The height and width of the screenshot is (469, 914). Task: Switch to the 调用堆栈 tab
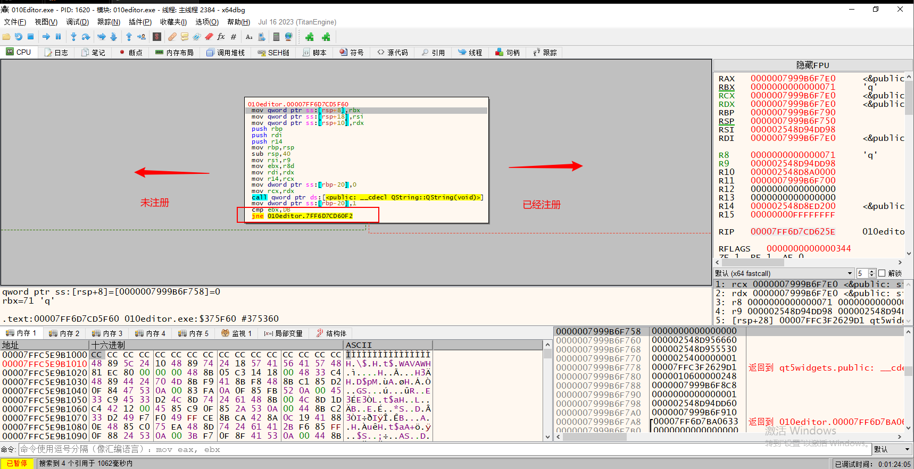click(226, 52)
